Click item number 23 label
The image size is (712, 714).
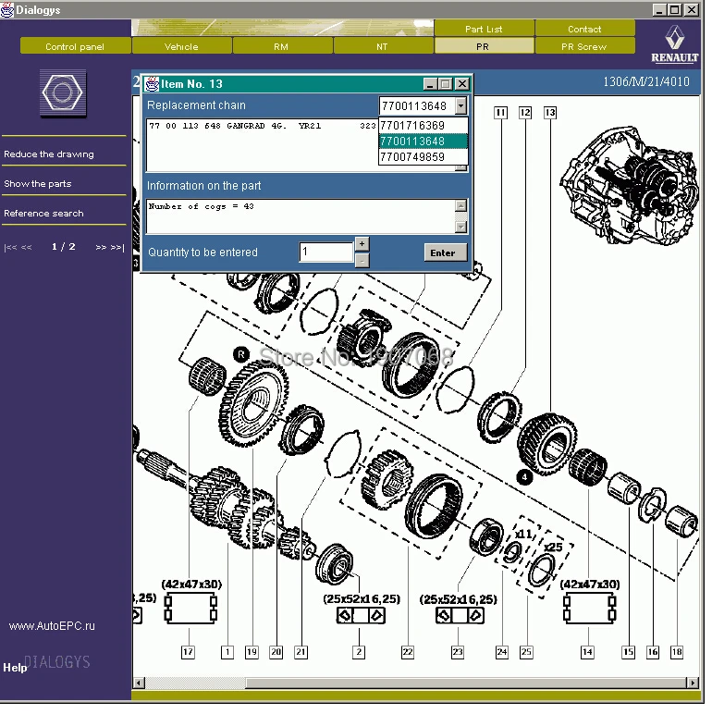click(458, 652)
